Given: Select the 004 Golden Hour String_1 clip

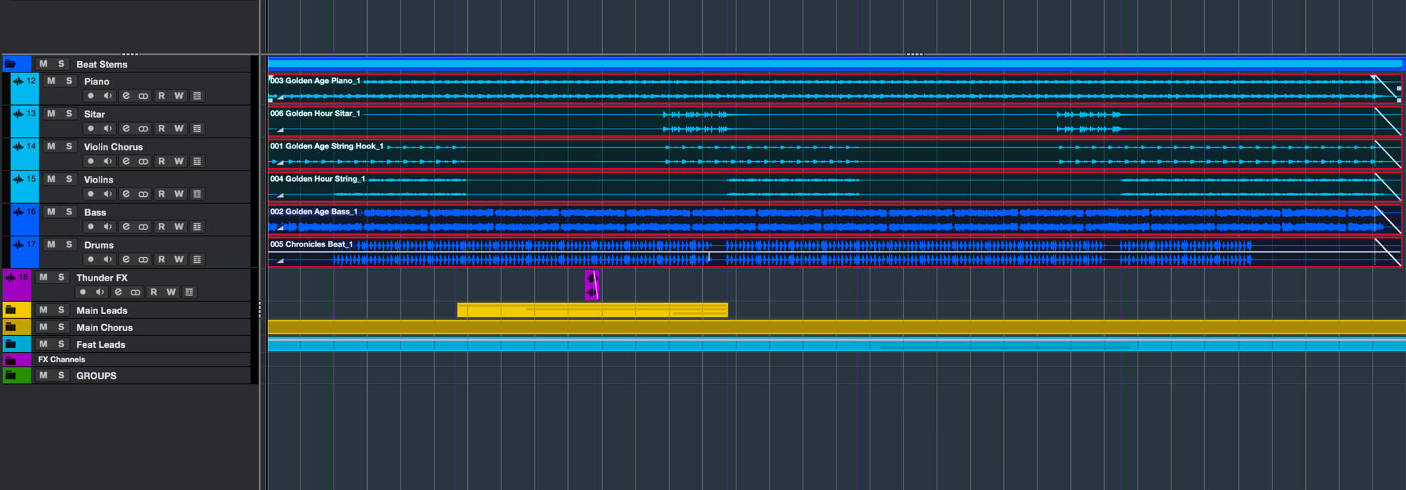Looking at the screenshot, I should pyautogui.click(x=834, y=187).
